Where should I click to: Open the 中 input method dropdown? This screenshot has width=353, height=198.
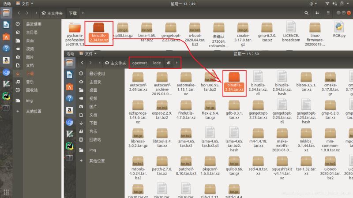313,3
